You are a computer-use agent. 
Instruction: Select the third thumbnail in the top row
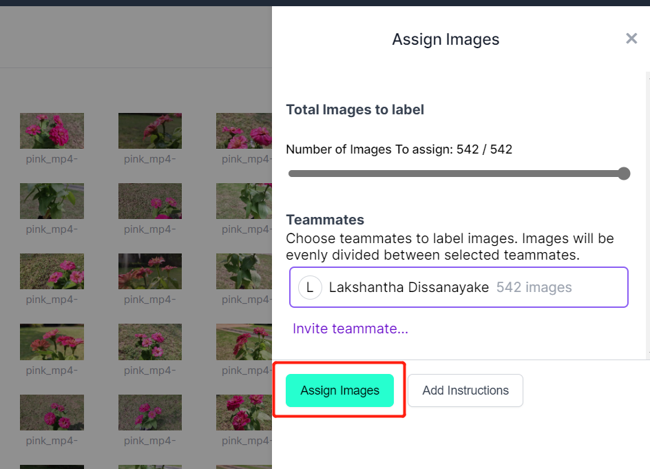[244, 131]
